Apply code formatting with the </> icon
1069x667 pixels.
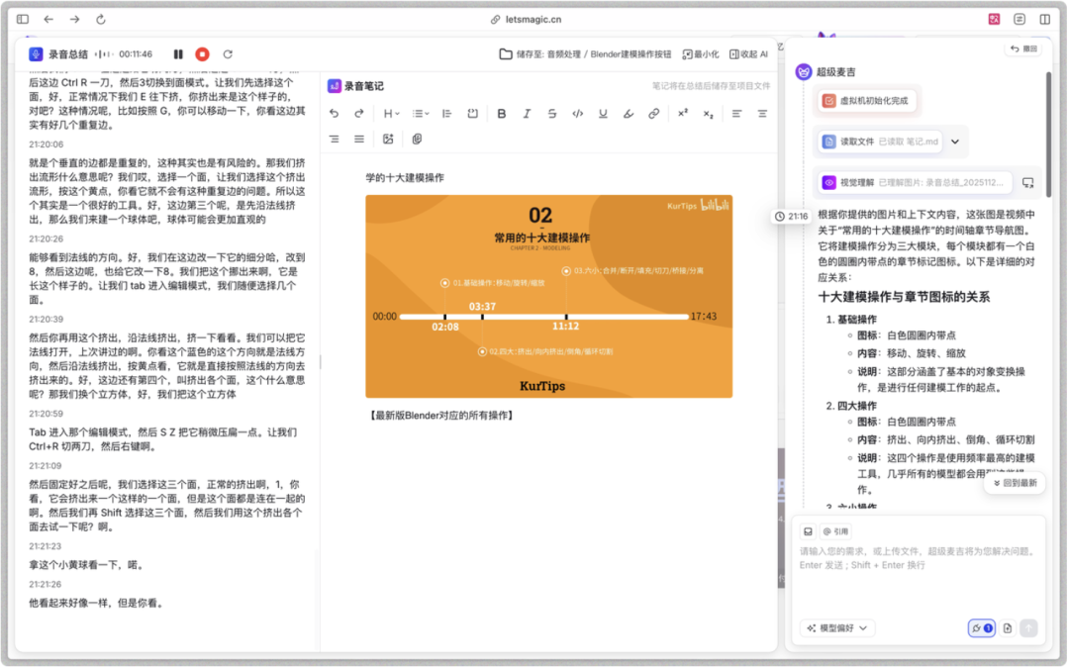point(578,114)
